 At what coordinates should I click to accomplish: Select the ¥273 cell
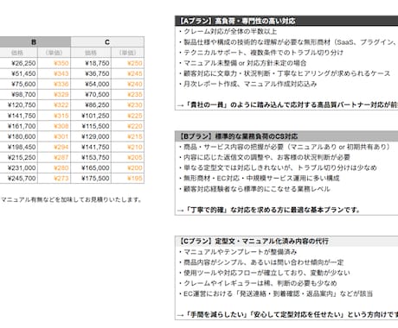point(55,179)
